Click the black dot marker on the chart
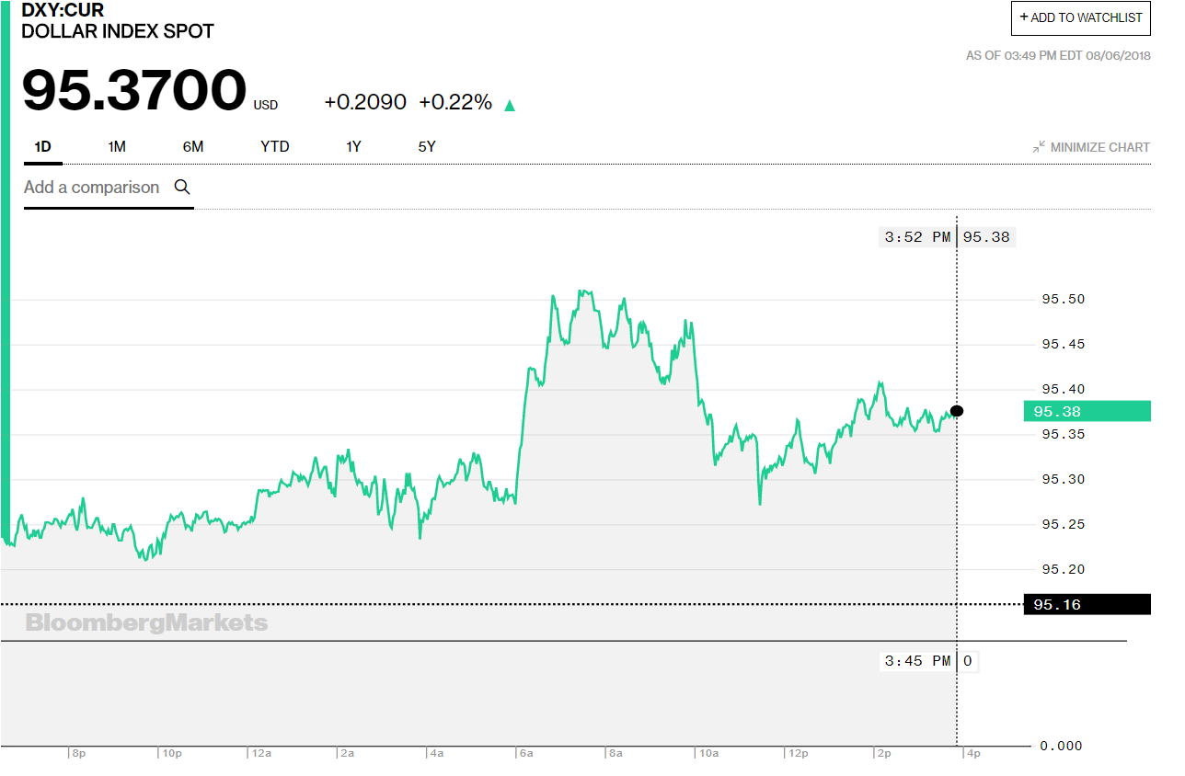 [x=957, y=411]
